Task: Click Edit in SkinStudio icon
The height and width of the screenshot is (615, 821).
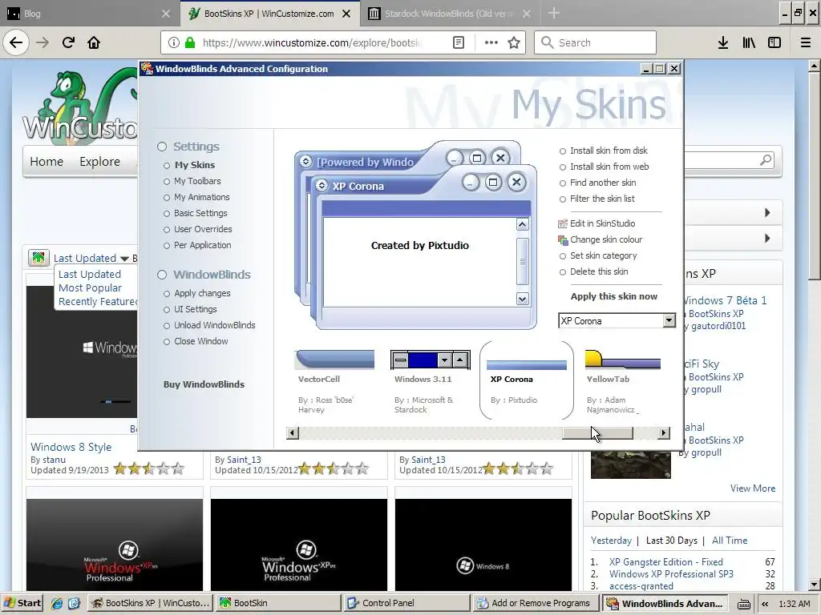Action: [563, 224]
